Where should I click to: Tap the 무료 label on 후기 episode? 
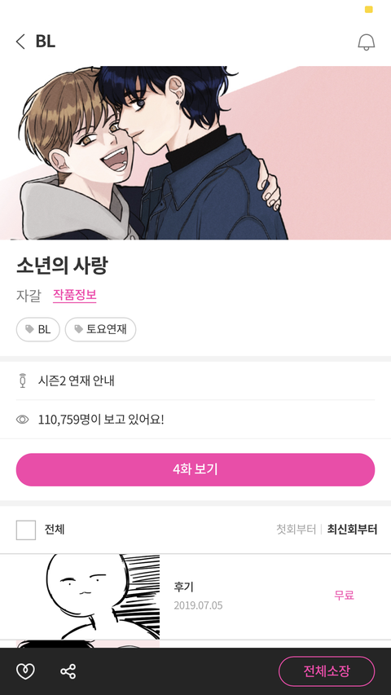click(x=344, y=595)
